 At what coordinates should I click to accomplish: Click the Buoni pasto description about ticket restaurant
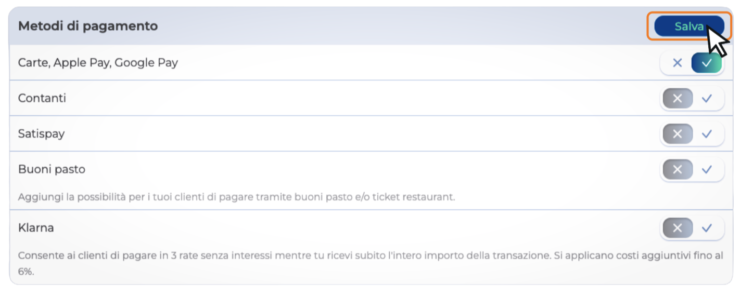(x=236, y=197)
